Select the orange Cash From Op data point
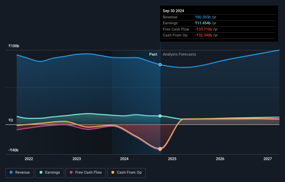This screenshot has width=285, height=182. tap(160, 149)
